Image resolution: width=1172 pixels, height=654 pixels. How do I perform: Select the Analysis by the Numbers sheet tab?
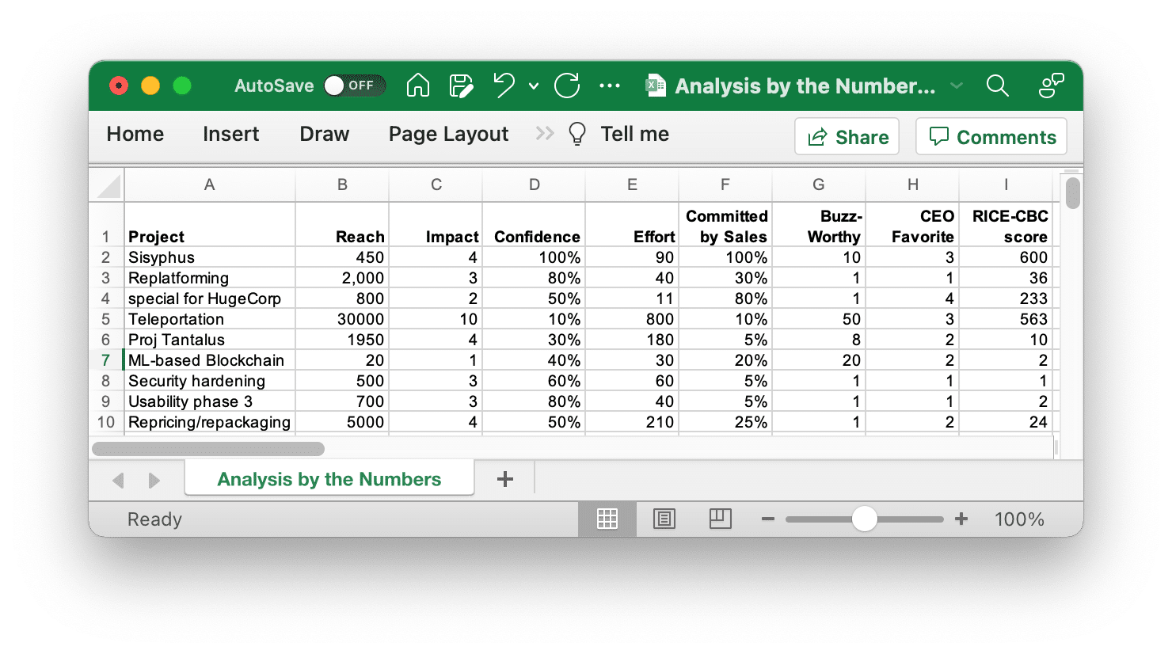pos(329,479)
